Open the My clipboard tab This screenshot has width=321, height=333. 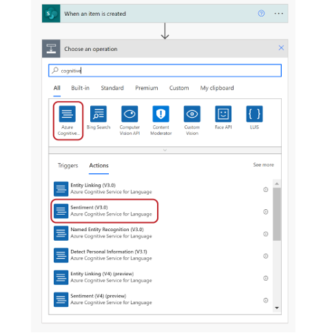coord(217,88)
